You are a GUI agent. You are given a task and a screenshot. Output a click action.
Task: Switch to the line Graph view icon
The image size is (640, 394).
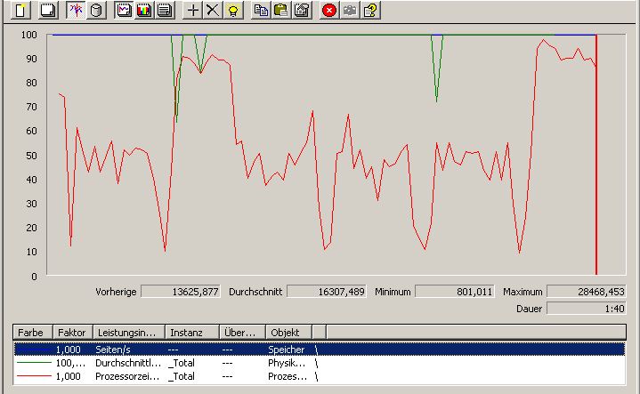124,10
